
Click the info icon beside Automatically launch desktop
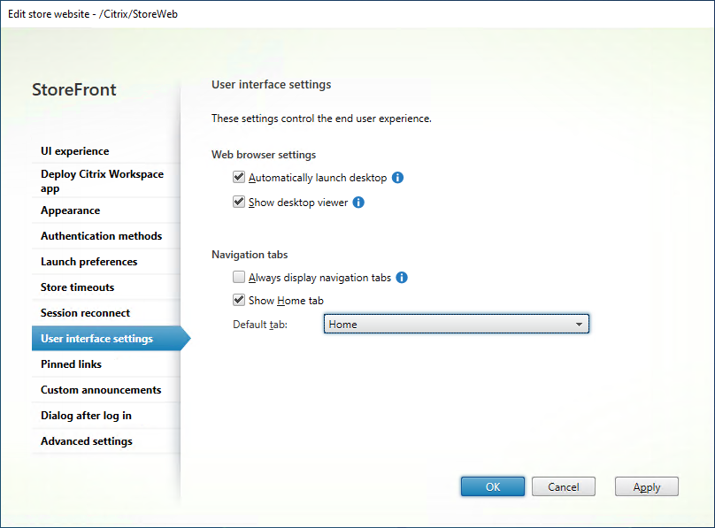397,177
